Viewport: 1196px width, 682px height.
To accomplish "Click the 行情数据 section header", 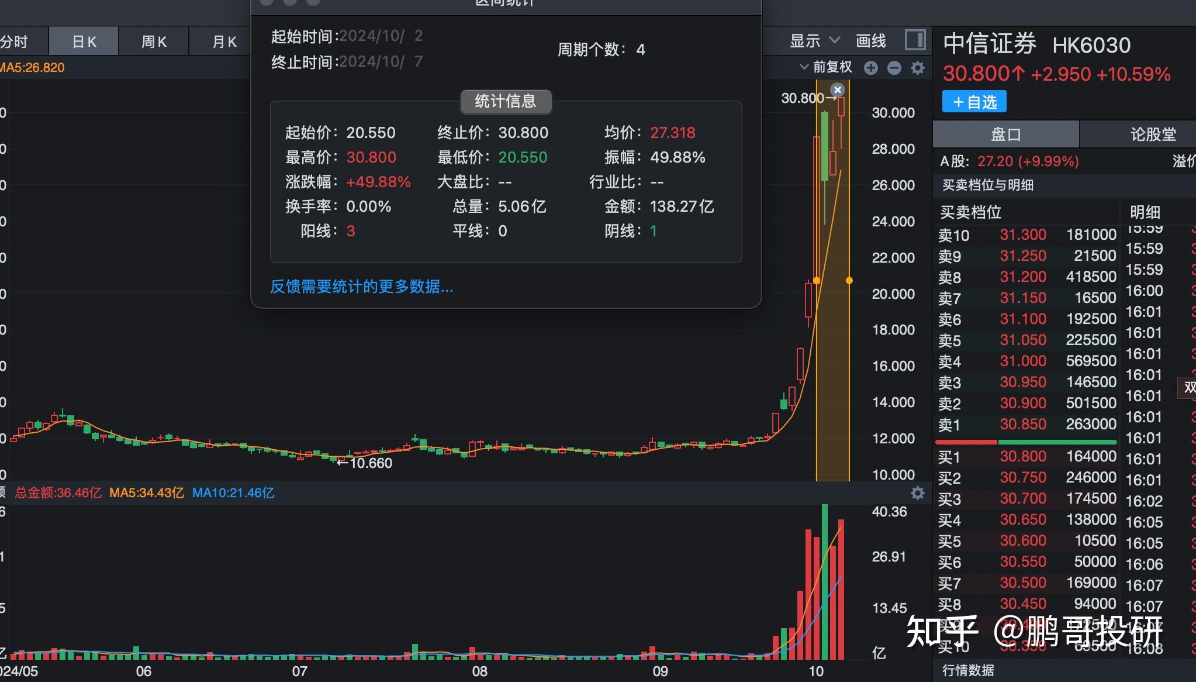I will click(x=968, y=670).
